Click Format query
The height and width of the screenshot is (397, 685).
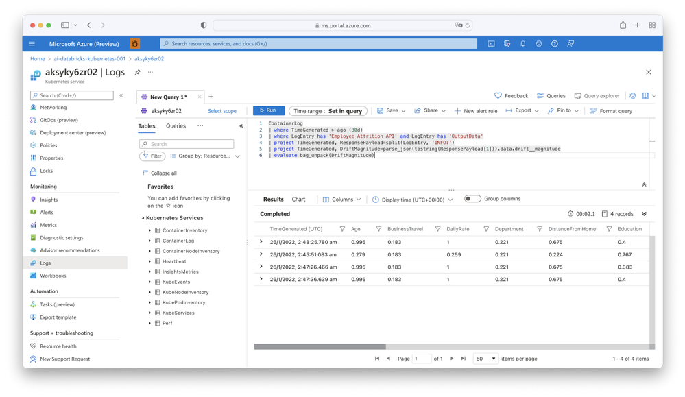[x=611, y=111]
